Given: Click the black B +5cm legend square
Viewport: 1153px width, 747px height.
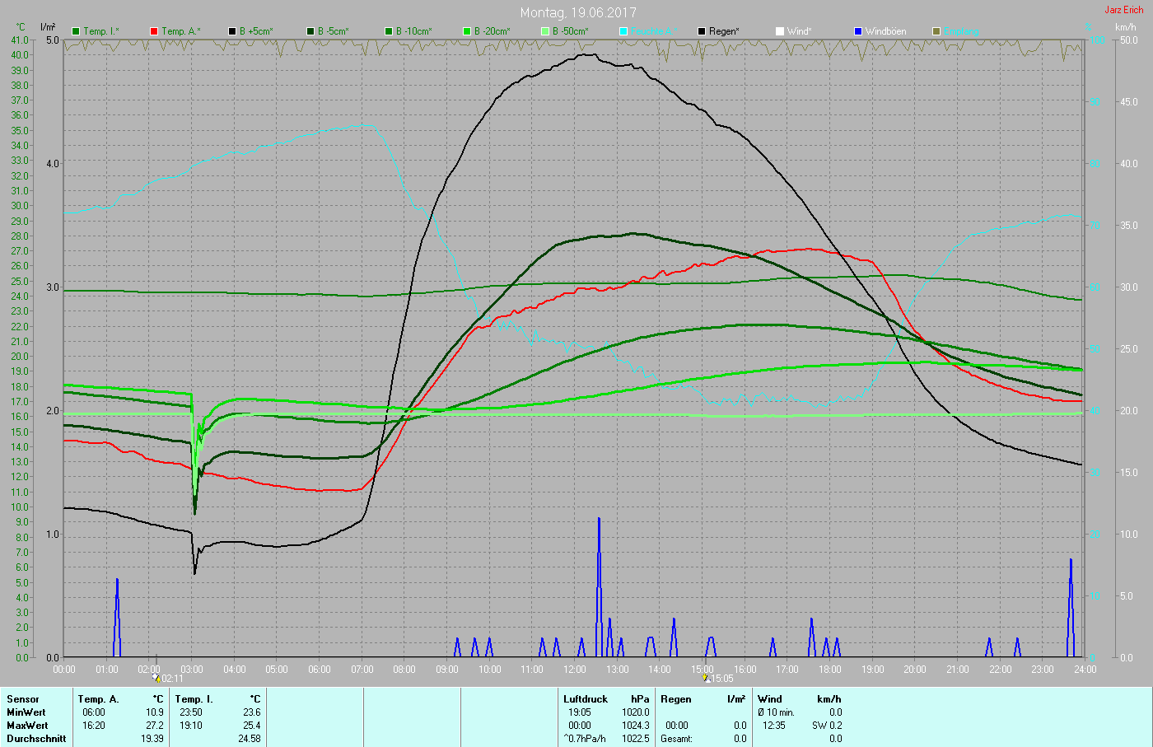Looking at the screenshot, I should (232, 31).
